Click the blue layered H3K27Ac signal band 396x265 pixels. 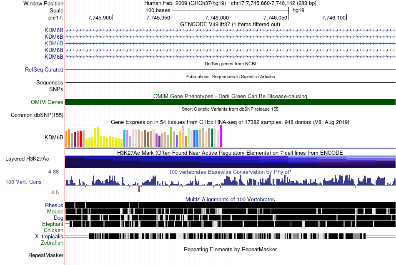230,162
